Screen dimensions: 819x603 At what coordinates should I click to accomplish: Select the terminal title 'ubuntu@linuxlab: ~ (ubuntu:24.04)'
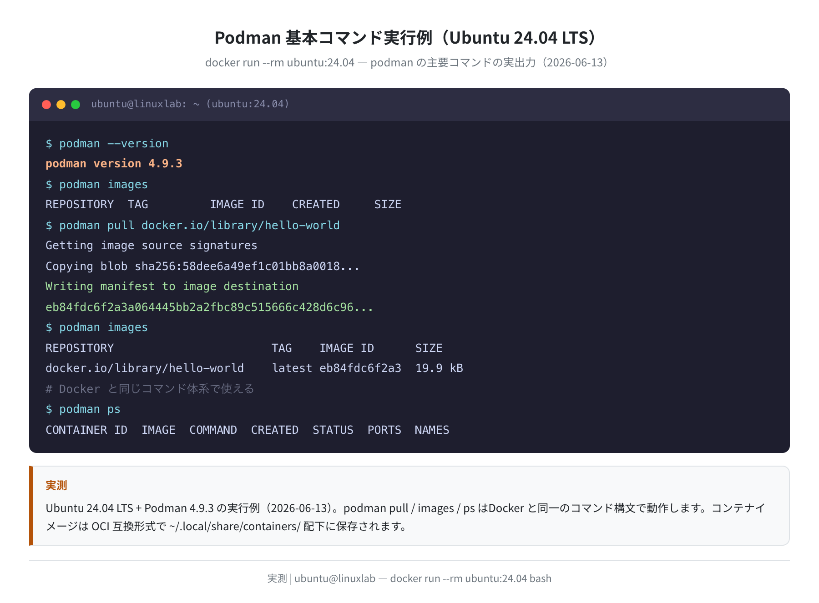click(x=190, y=104)
